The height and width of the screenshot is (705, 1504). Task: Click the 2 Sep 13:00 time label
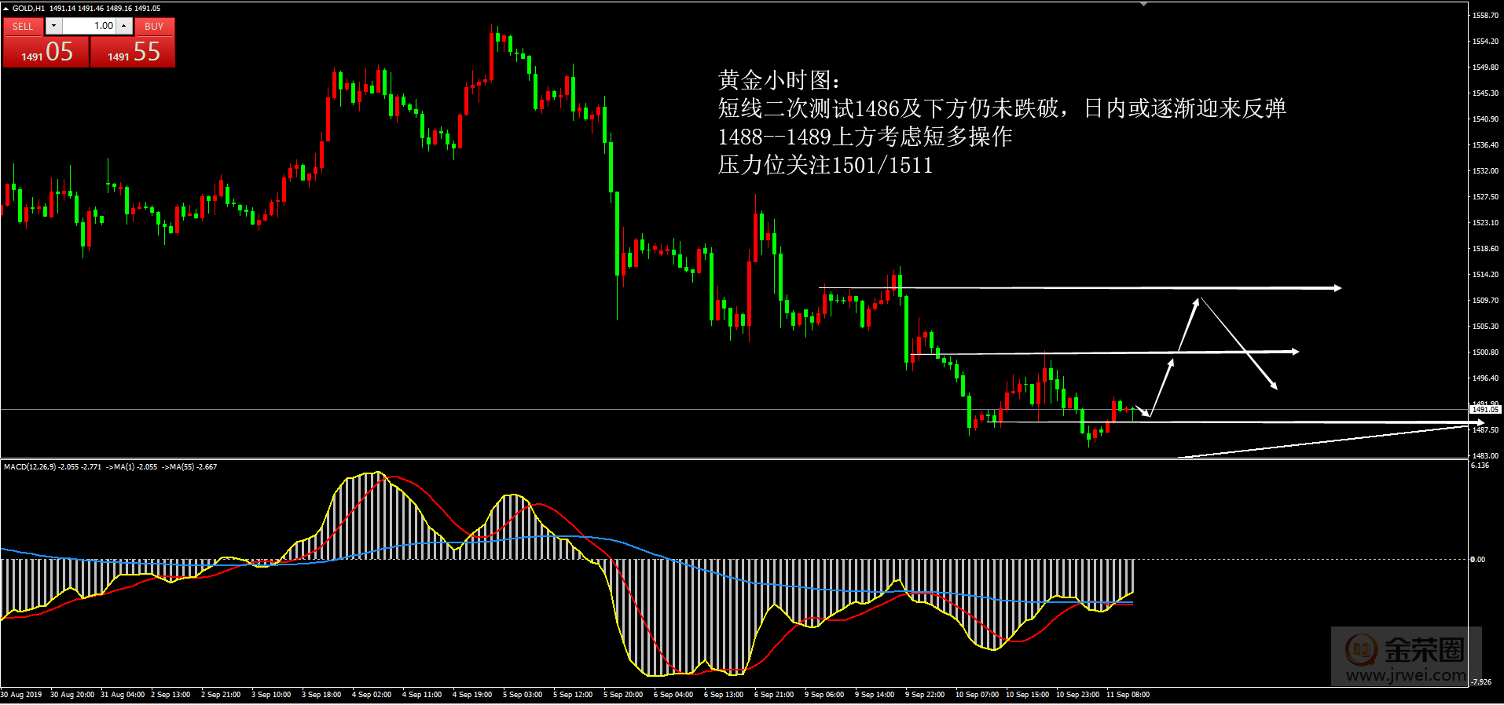coord(171,695)
